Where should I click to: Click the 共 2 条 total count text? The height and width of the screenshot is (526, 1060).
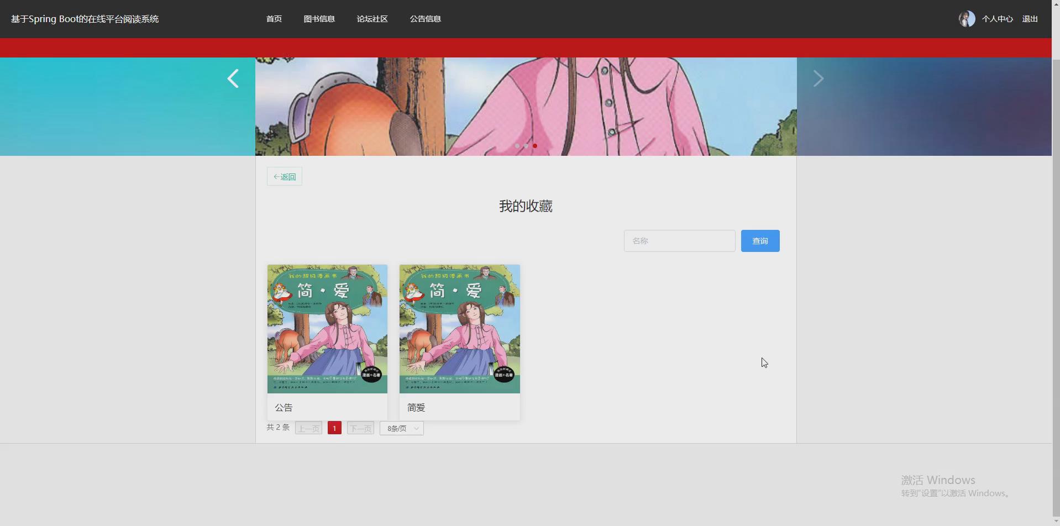(x=278, y=428)
